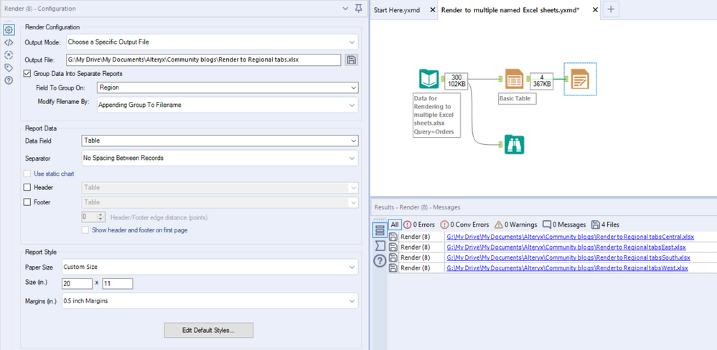The height and width of the screenshot is (350, 717).
Task: Open the Header field dropdown
Action: 220,187
